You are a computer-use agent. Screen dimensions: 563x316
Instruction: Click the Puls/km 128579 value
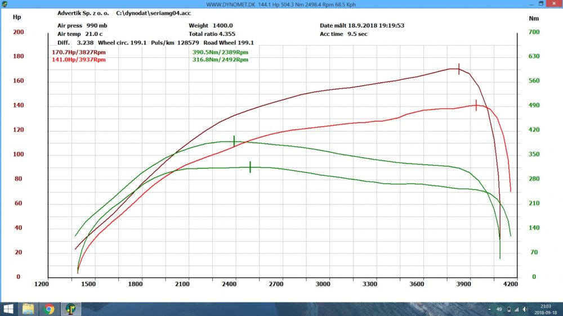[175, 43]
